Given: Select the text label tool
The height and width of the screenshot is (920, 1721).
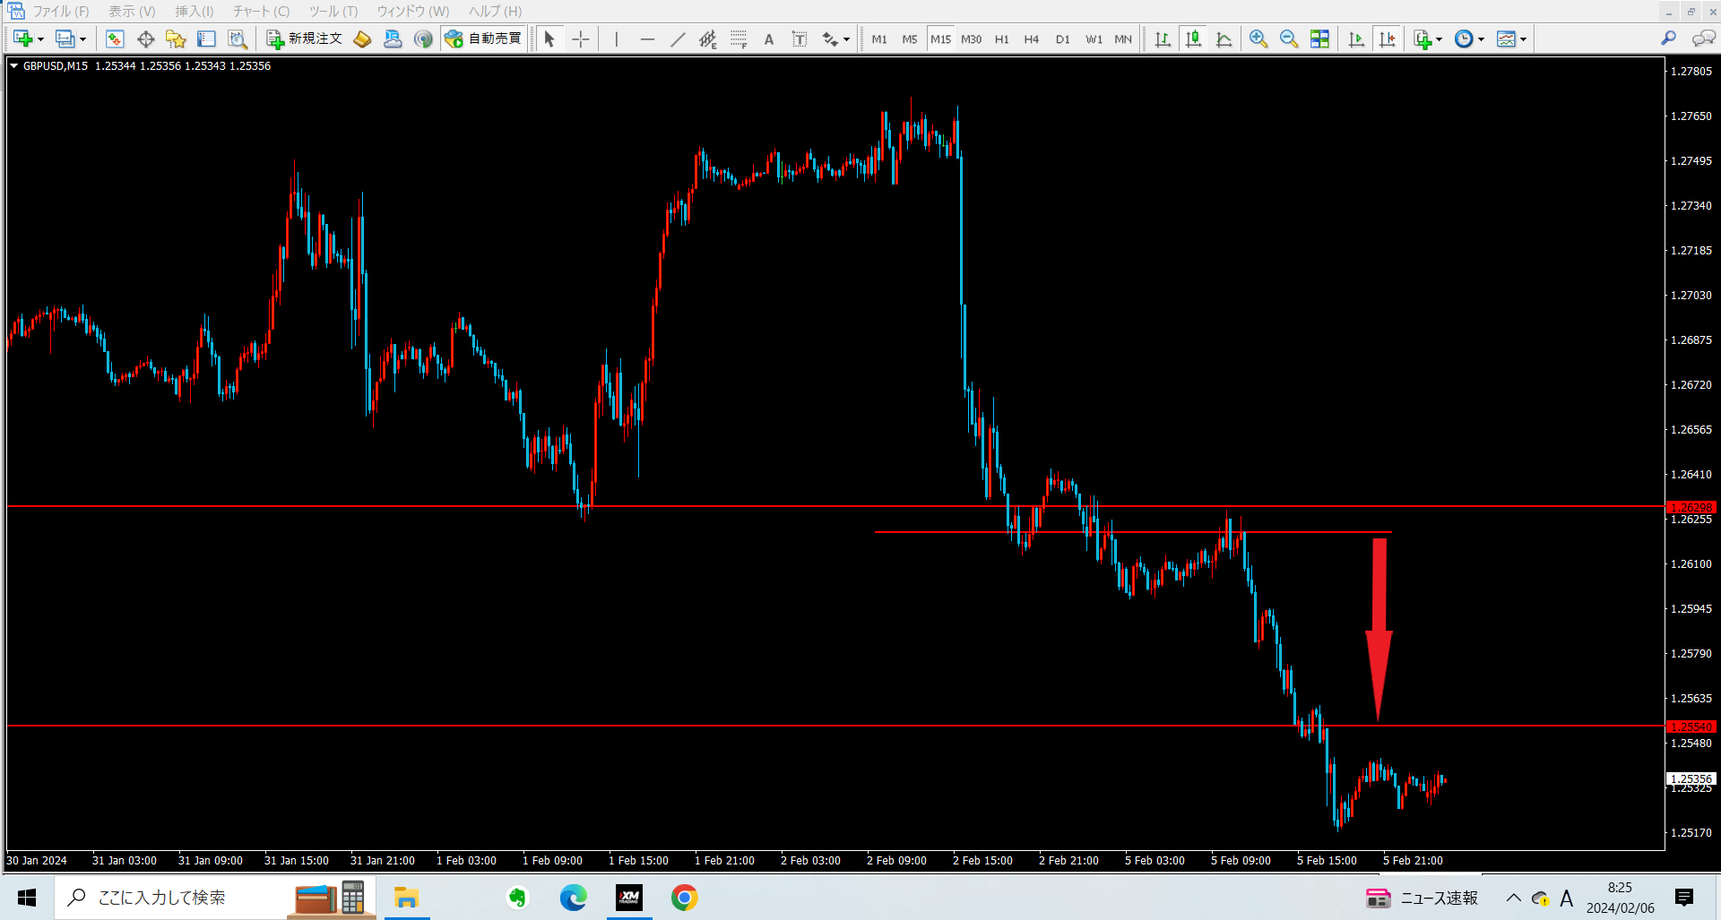Looking at the screenshot, I should point(800,39).
